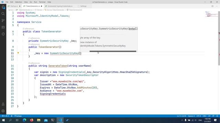Viewport: 220px width, 123px height.
Task: Open the Terminal menu
Action: (x=42, y=2)
